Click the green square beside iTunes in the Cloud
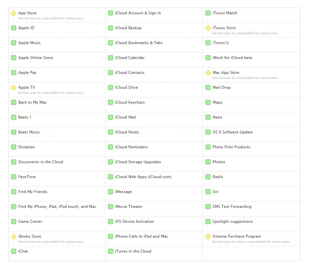This screenshot has height=269, width=309. point(111,251)
